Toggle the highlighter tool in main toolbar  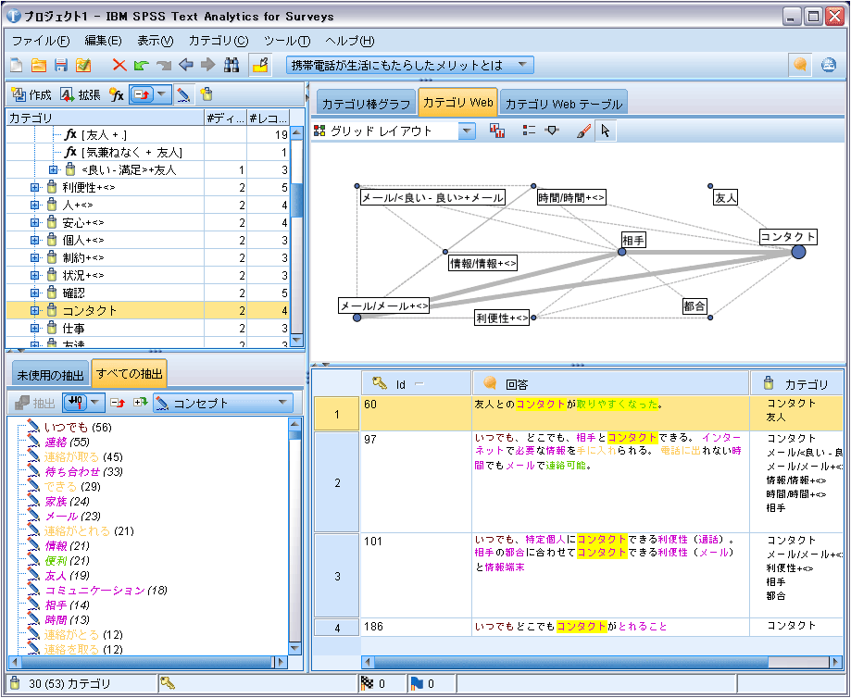coord(260,65)
